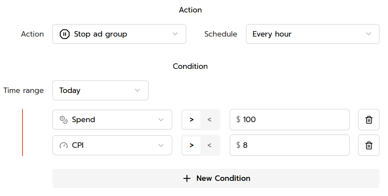
Task: Click the CPI amount field showing 8
Action: (x=289, y=145)
